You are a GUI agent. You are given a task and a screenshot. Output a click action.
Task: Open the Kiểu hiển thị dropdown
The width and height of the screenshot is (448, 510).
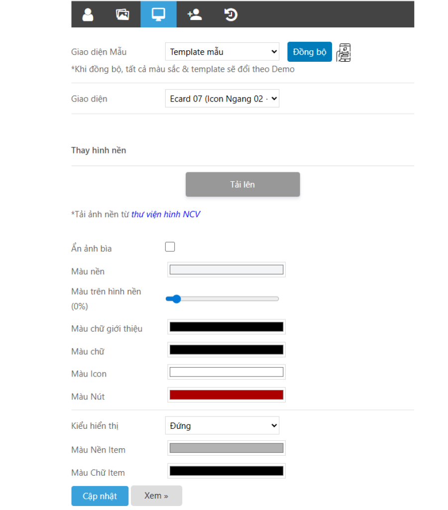[x=222, y=426]
